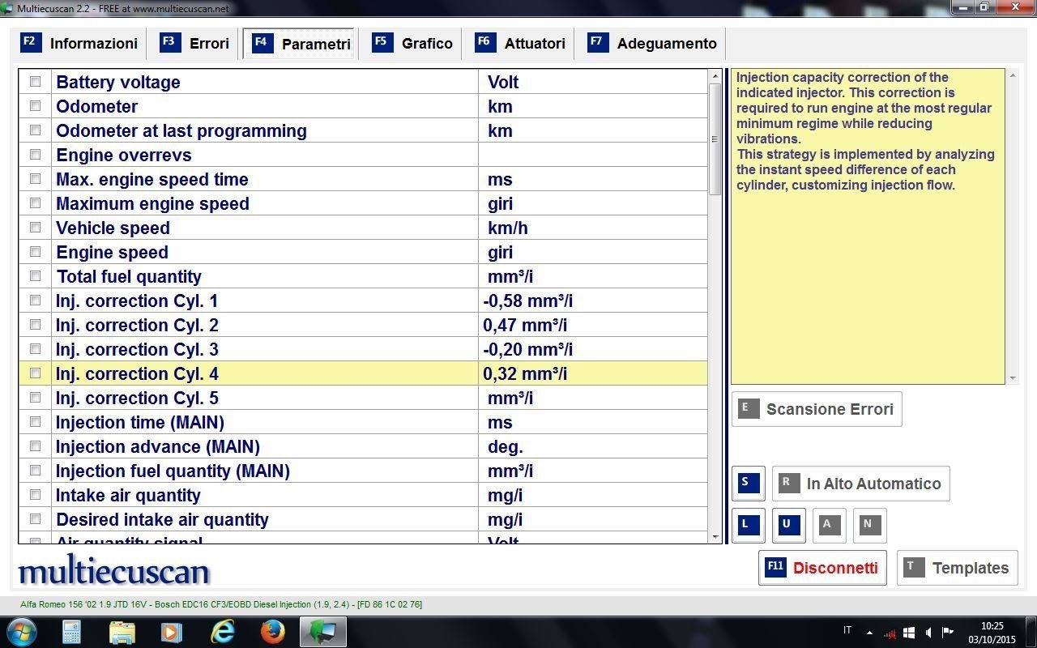
Task: Click the description panel scroll-down arrow
Action: click(1012, 377)
